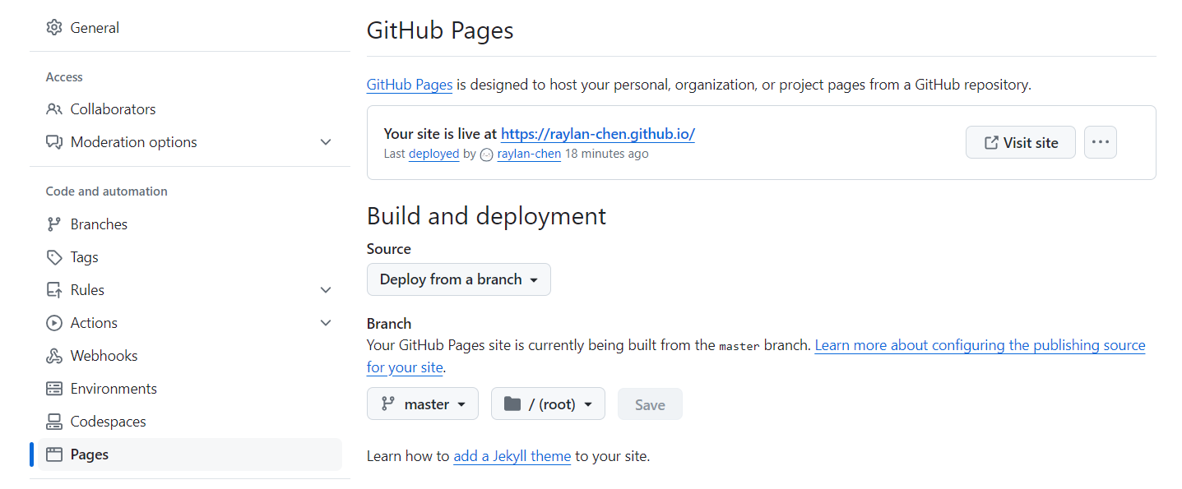Click the Visit site button
Viewport: 1182px width, 489px height.
[x=1021, y=142]
